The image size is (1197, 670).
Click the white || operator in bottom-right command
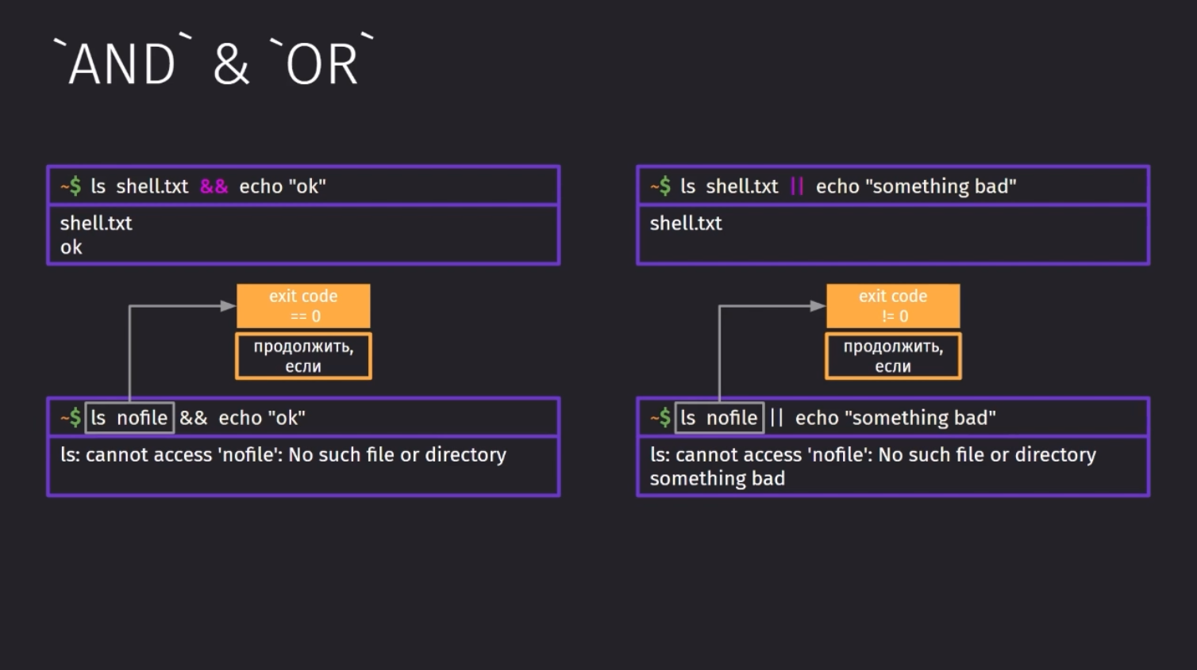click(776, 418)
